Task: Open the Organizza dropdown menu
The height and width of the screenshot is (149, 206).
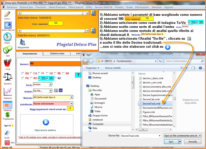Action: [92, 68]
